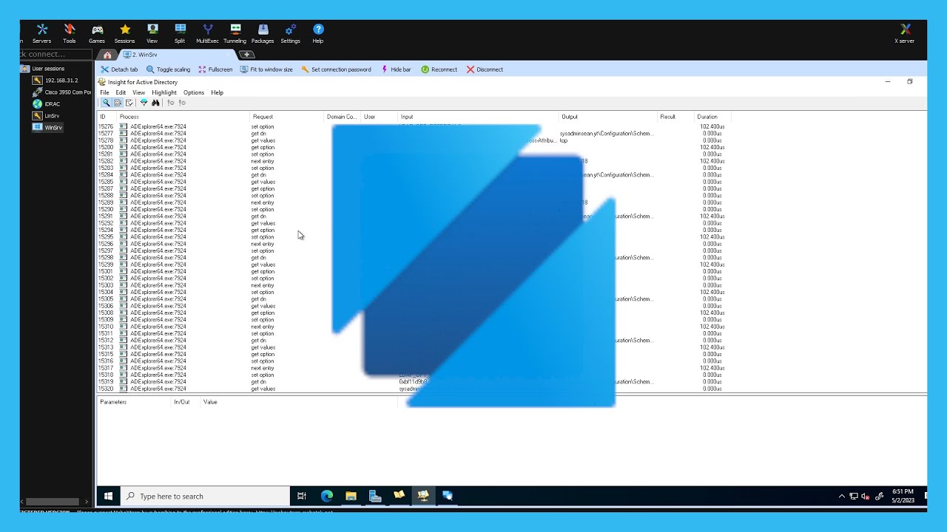Open the Edit menu in Insight
Image resolution: width=947 pixels, height=532 pixels.
coord(121,92)
